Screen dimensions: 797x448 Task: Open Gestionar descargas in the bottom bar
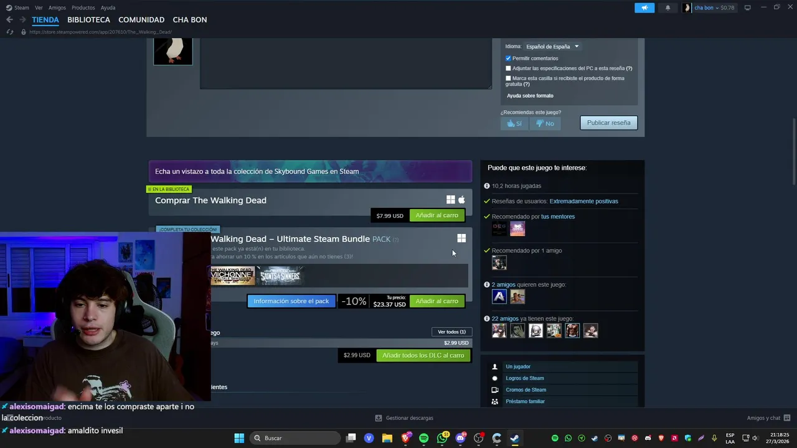click(404, 418)
